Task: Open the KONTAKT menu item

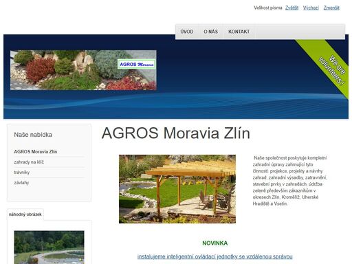Action: click(x=239, y=32)
